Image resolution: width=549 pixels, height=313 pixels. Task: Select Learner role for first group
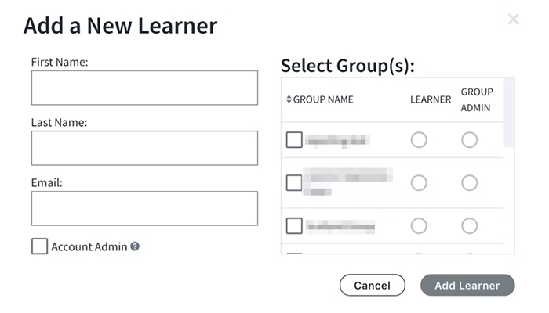[x=419, y=140]
